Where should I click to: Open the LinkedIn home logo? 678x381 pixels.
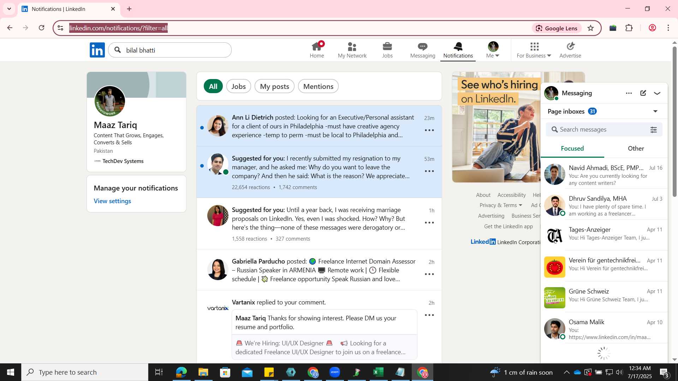[x=97, y=50]
